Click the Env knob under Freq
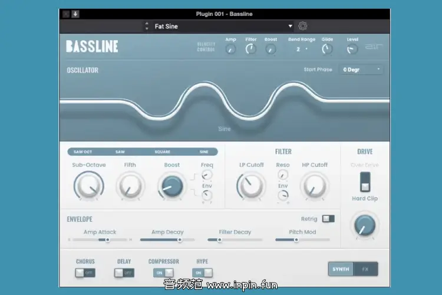This screenshot has width=442, height=295. [x=207, y=195]
